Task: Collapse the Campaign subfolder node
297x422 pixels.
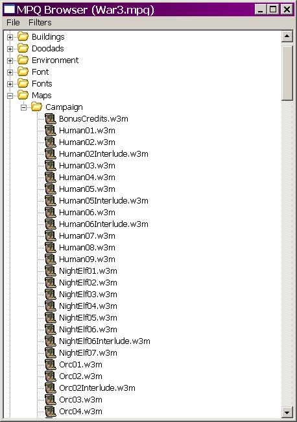Action: pyautogui.click(x=23, y=107)
